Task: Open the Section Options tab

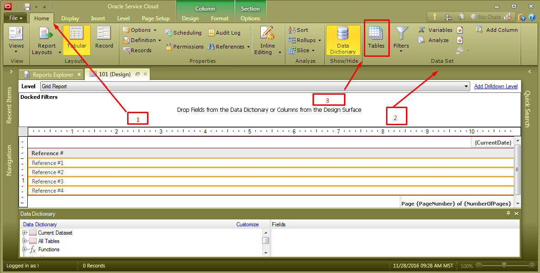Action: point(251,18)
